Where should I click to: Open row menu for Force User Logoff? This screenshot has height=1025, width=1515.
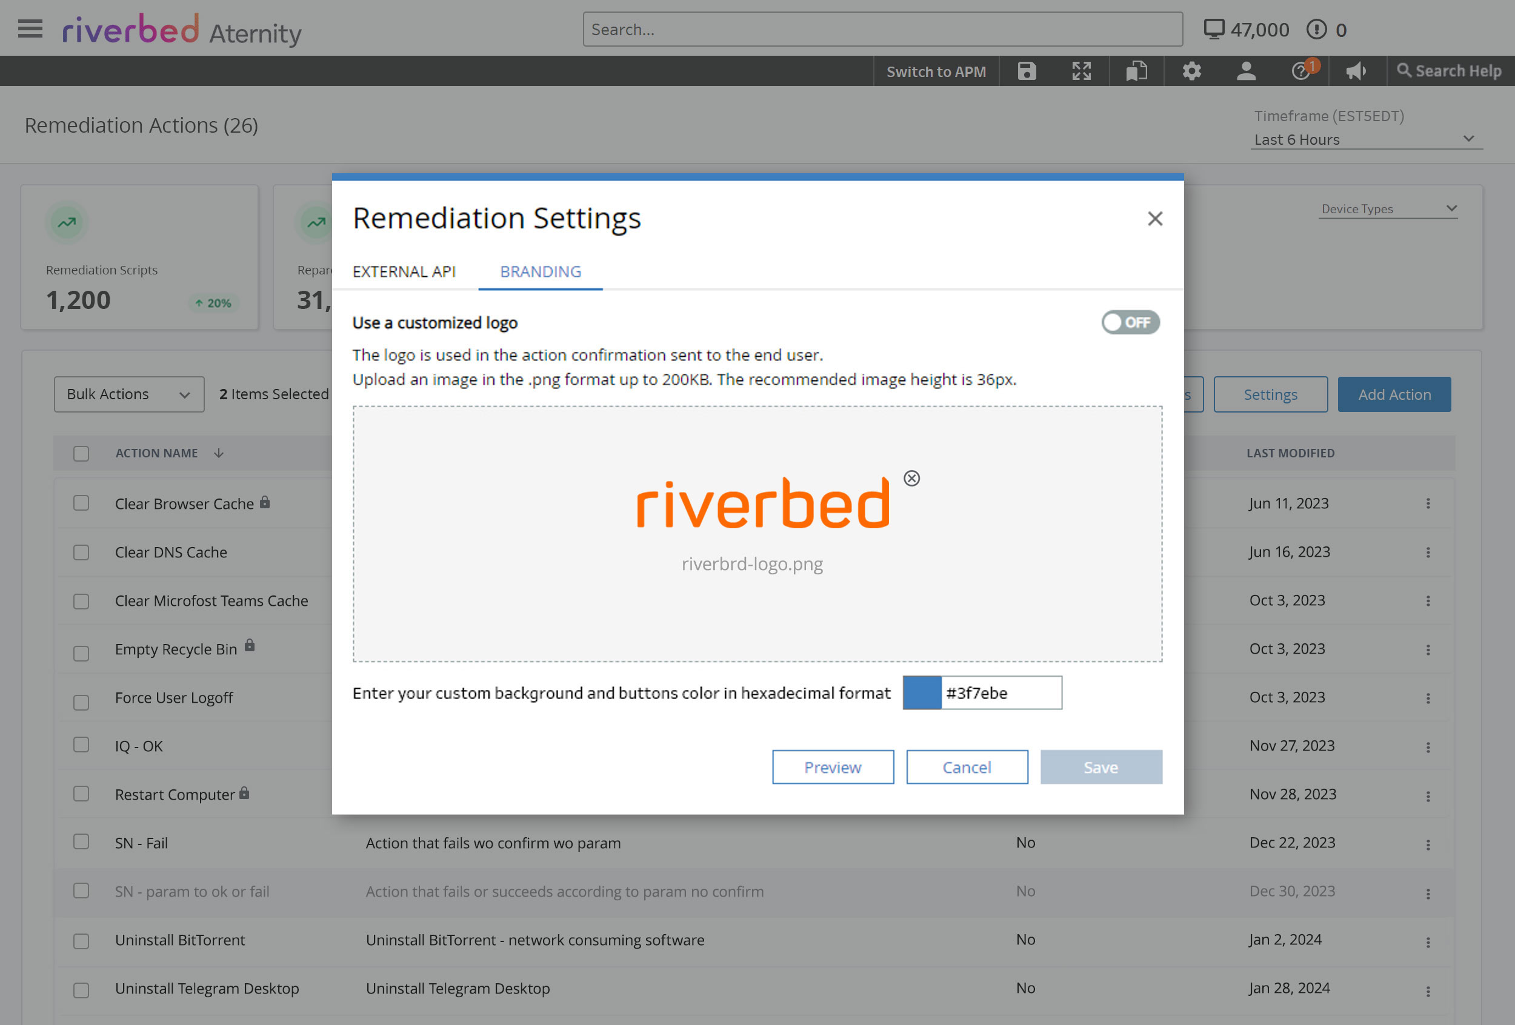1428,698
